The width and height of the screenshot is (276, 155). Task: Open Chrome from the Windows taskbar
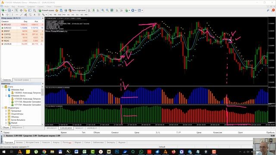(x=44, y=152)
